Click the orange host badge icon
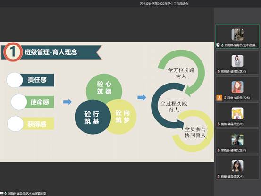The image size is (261, 196). [x=219, y=97]
